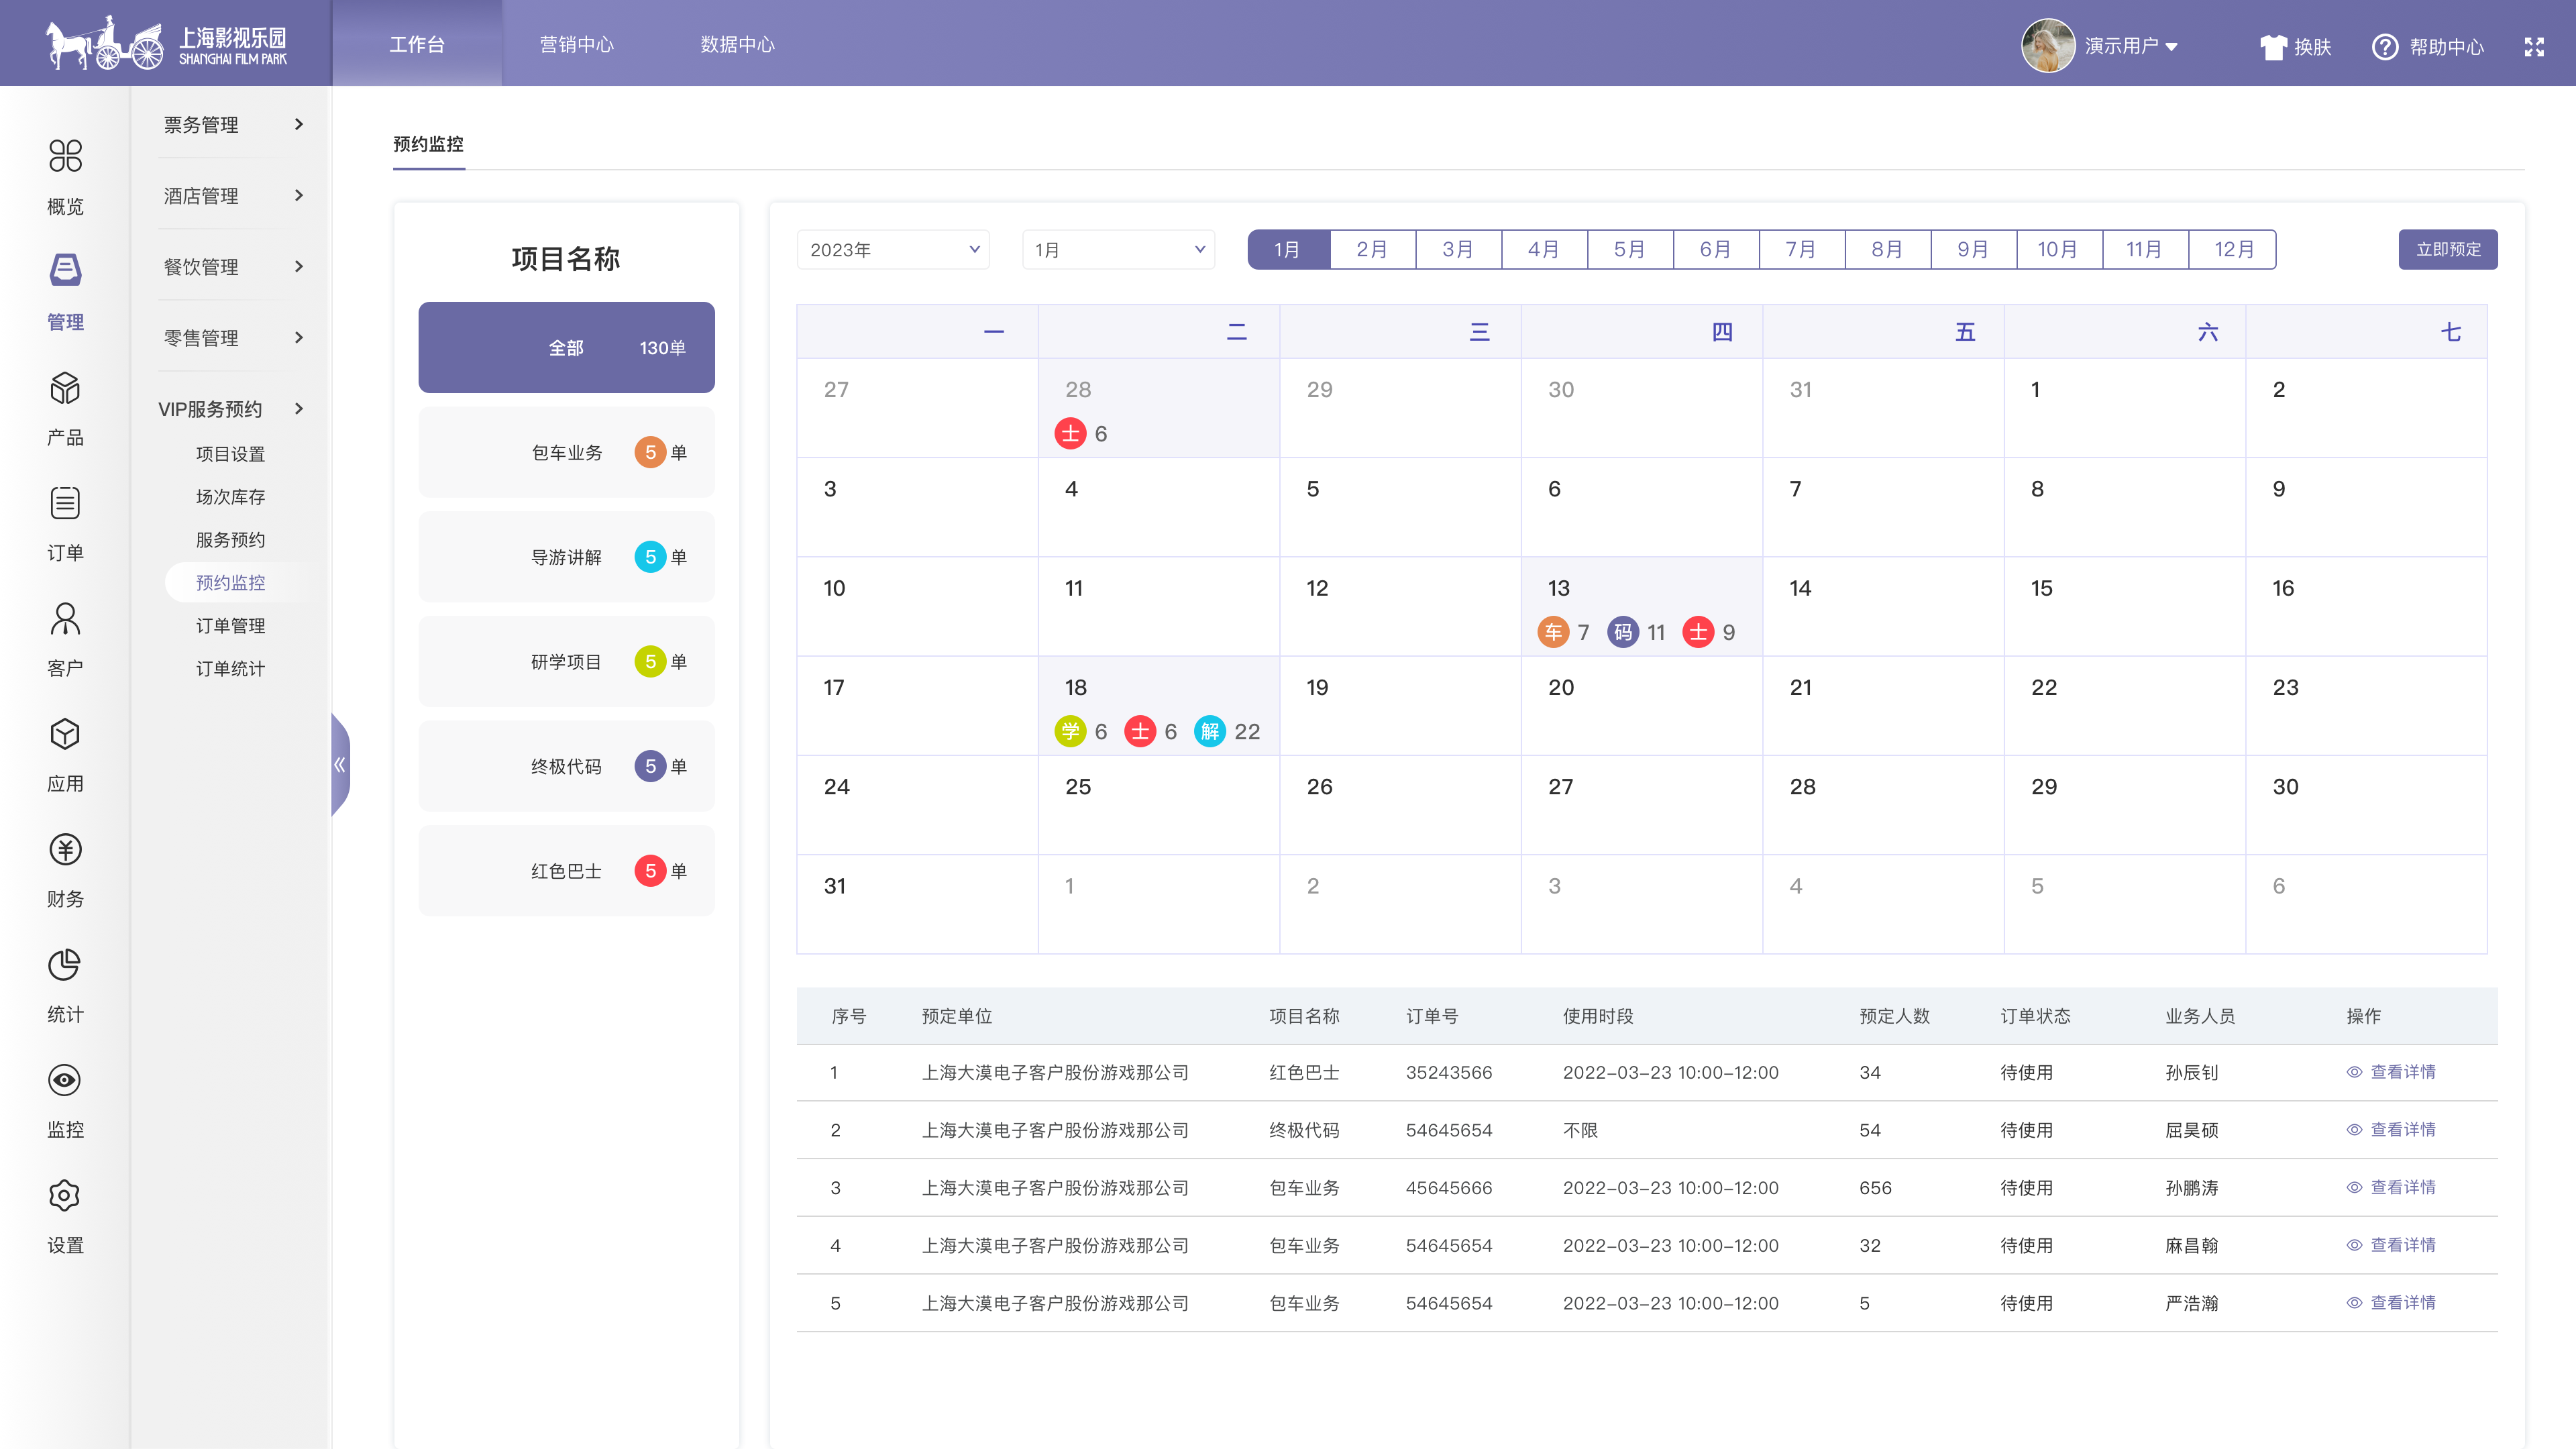Select the 管理 management sidebar icon
The height and width of the screenshot is (1449, 2576).
[x=65, y=270]
